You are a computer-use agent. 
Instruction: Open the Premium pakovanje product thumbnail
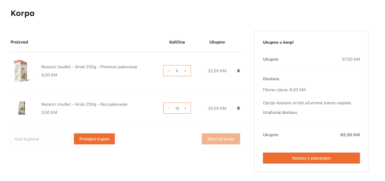coord(22,71)
